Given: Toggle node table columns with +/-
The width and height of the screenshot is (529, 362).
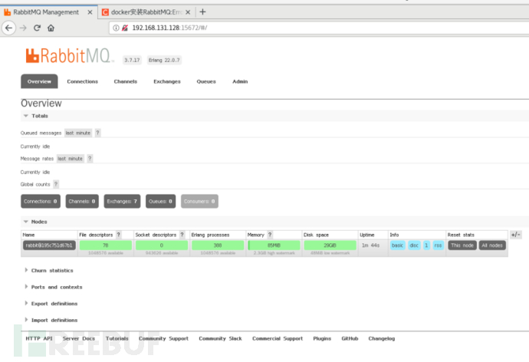Looking at the screenshot, I should (x=515, y=235).
